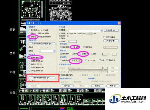Click the 定位 label in CAD drawing
This screenshot has width=150, height=110.
(x=13, y=93)
